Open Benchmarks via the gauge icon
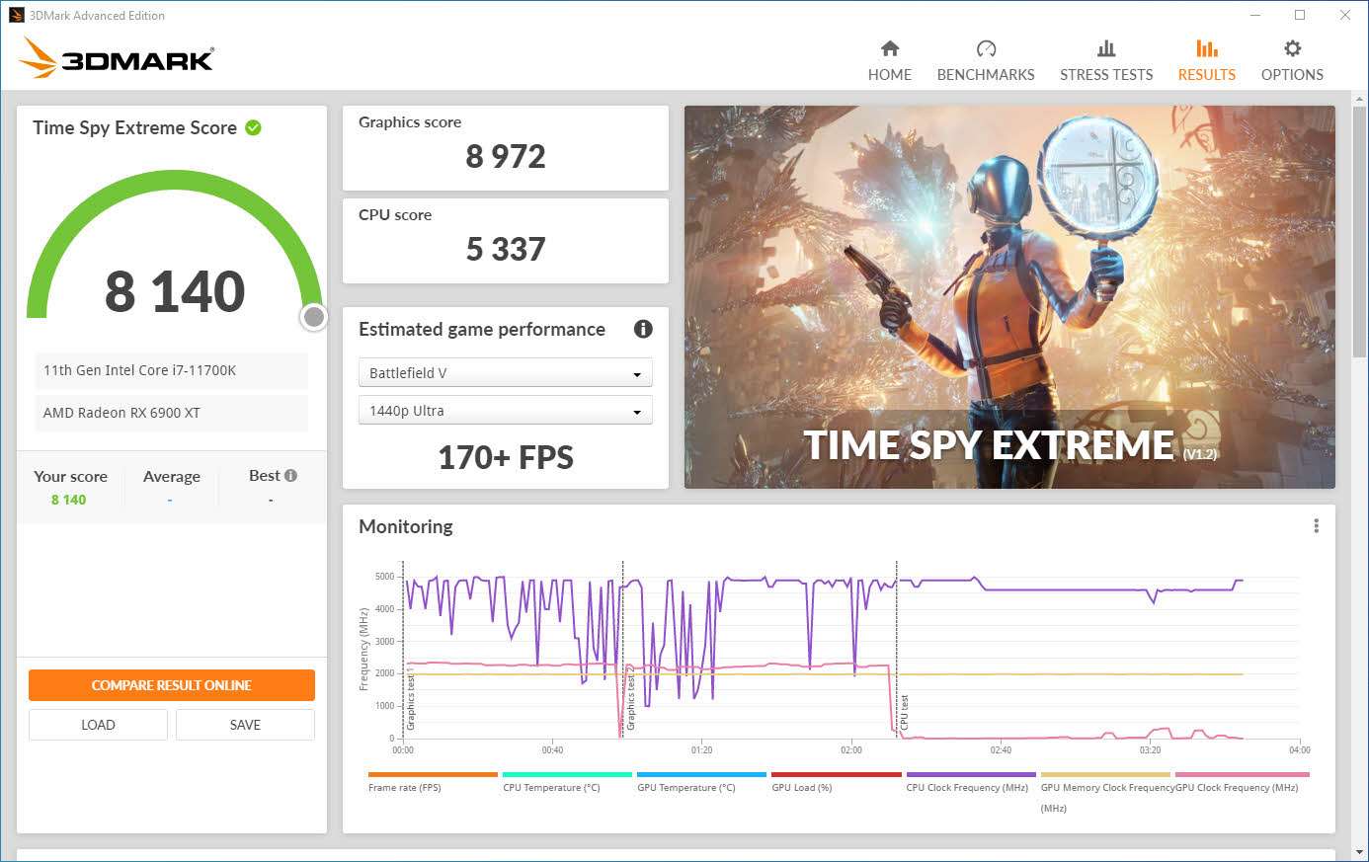Screen dimensions: 1369x862 click(x=986, y=48)
